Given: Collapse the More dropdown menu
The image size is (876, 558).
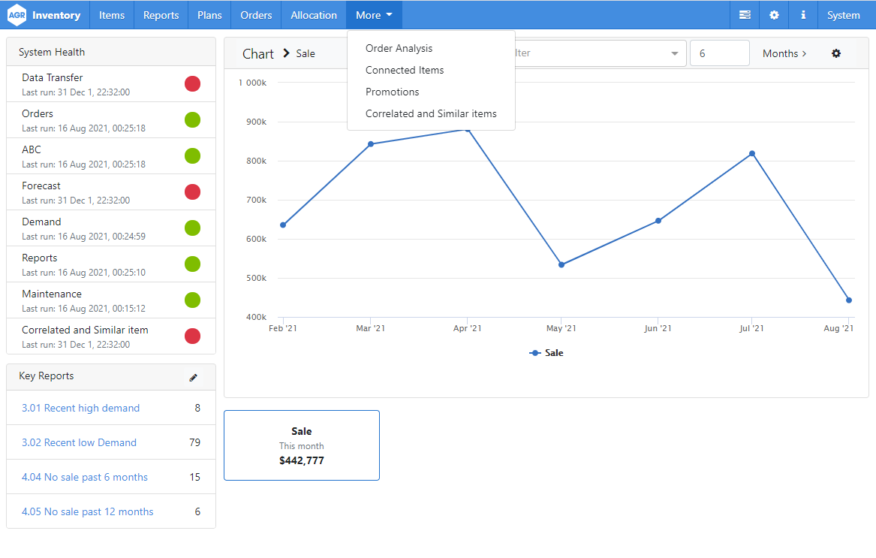Looking at the screenshot, I should tap(374, 15).
